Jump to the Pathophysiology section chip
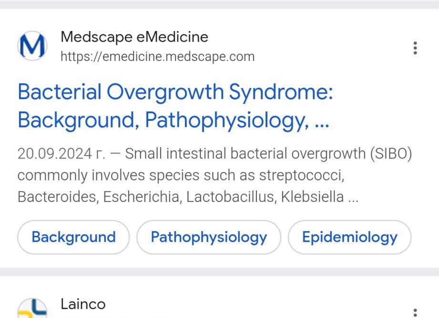The height and width of the screenshot is (318, 439). 209,237
